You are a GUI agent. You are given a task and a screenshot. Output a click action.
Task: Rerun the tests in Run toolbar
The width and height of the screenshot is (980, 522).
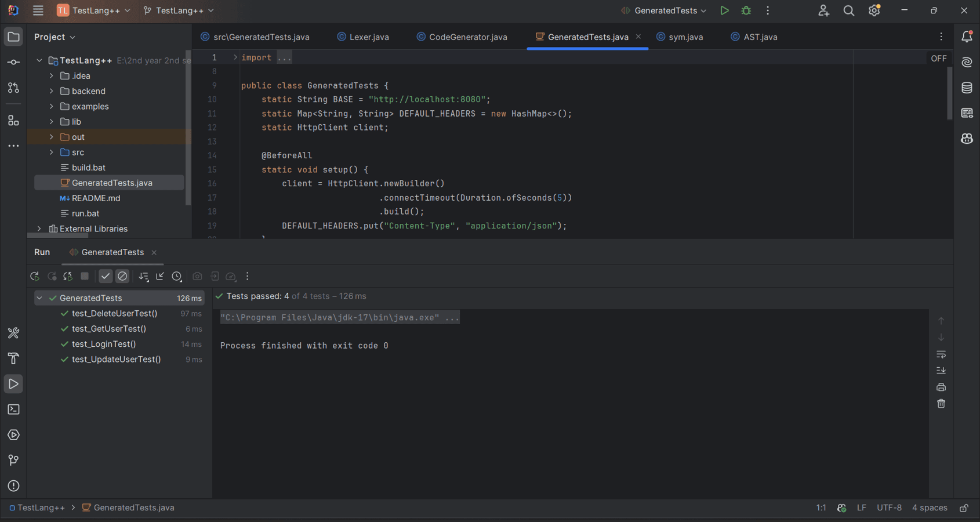[35, 277]
